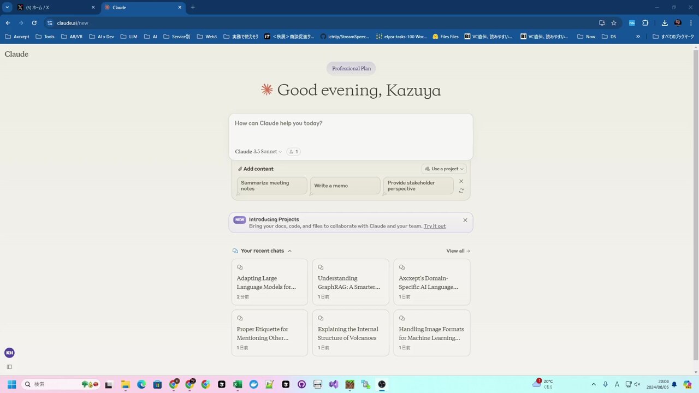Open Excel from the taskbar
Image resolution: width=699 pixels, height=393 pixels.
pyautogui.click(x=238, y=384)
